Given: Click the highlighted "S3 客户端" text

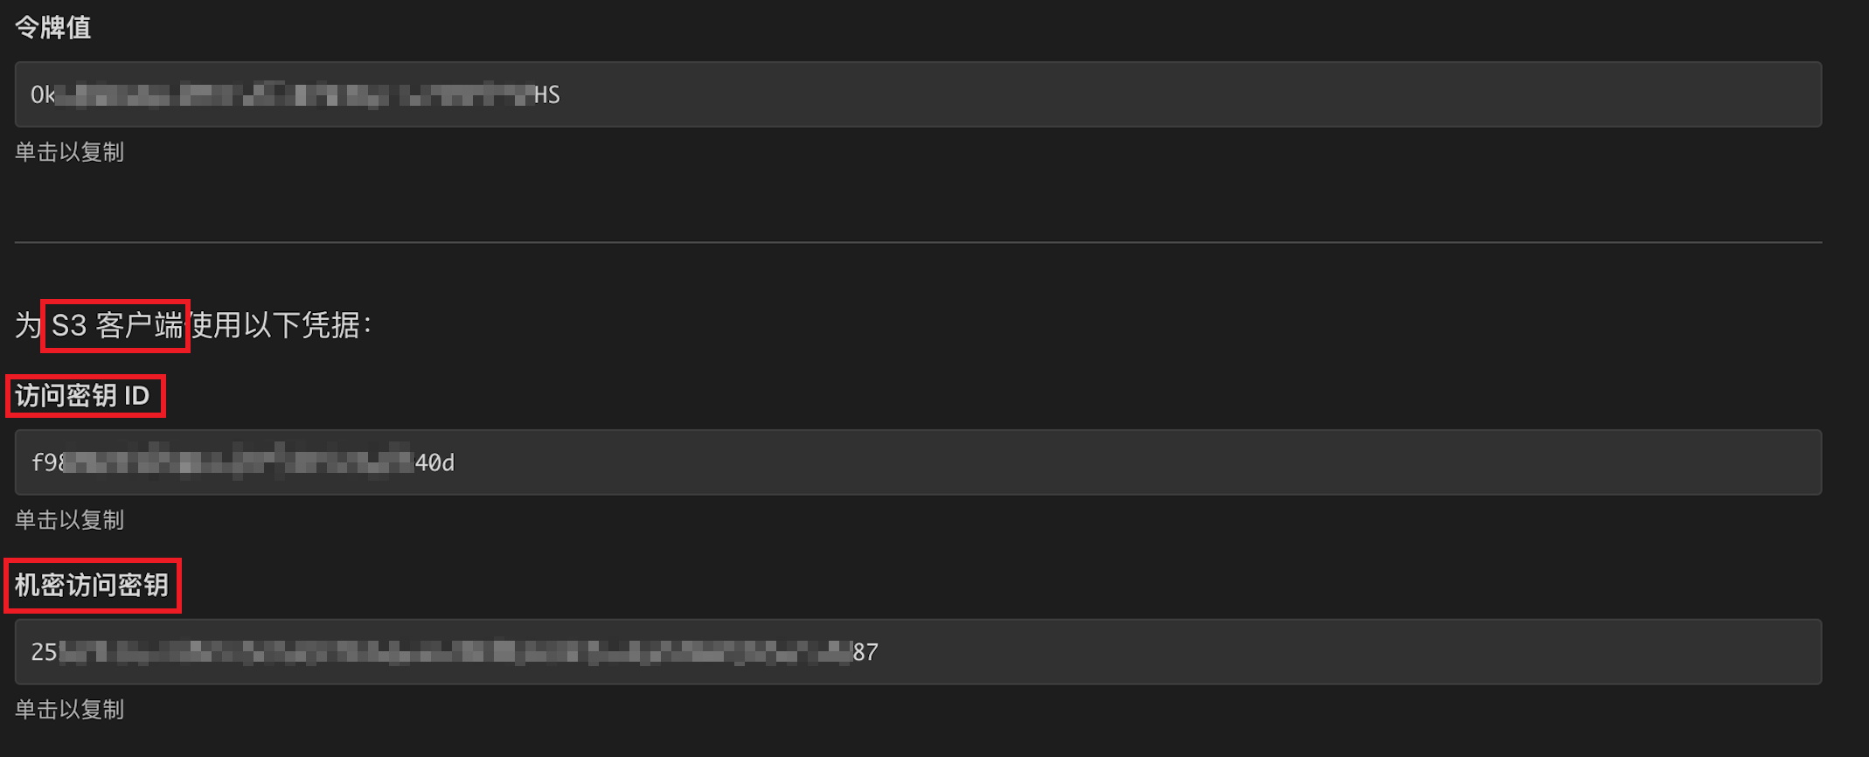Looking at the screenshot, I should 116,326.
